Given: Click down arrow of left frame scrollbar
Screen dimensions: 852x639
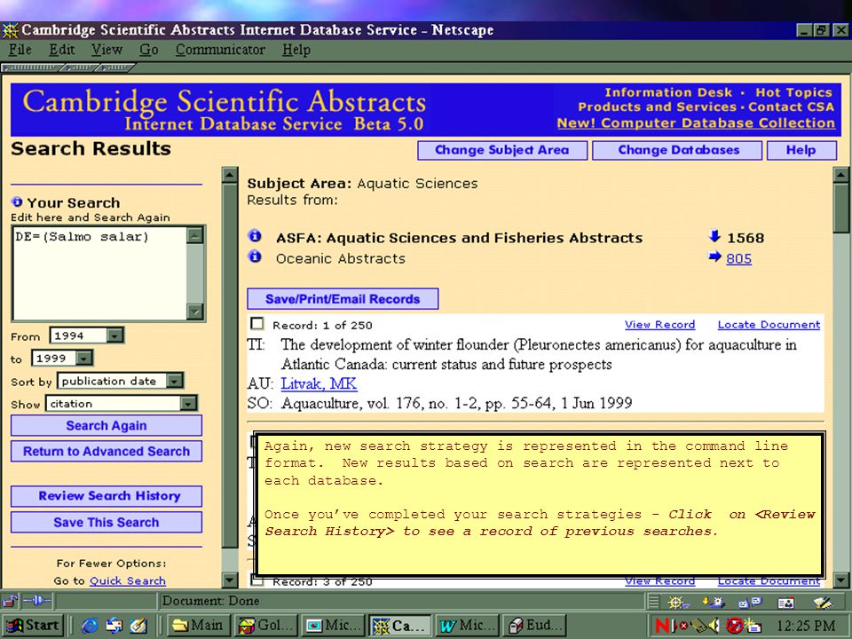Looking at the screenshot, I should (230, 580).
